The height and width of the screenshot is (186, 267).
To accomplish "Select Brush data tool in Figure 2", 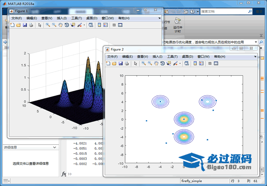I will coord(175,63).
